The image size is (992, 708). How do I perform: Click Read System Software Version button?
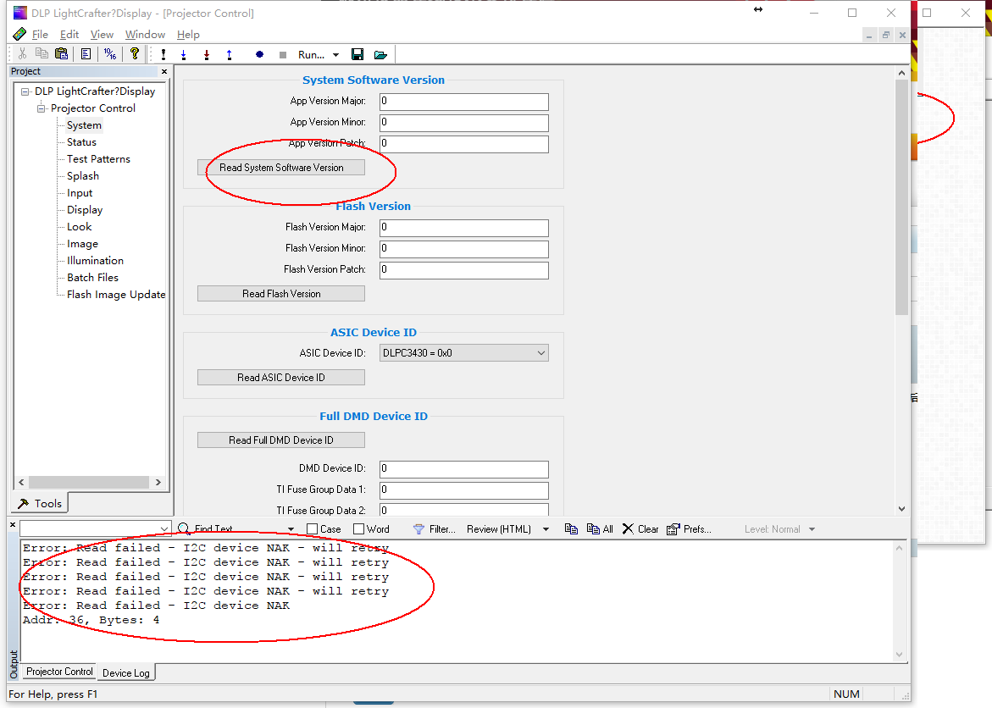(281, 168)
